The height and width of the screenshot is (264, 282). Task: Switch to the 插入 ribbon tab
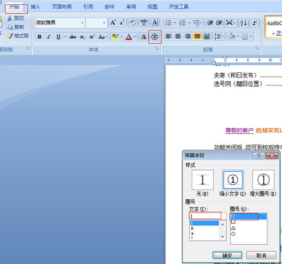pyautogui.click(x=36, y=7)
